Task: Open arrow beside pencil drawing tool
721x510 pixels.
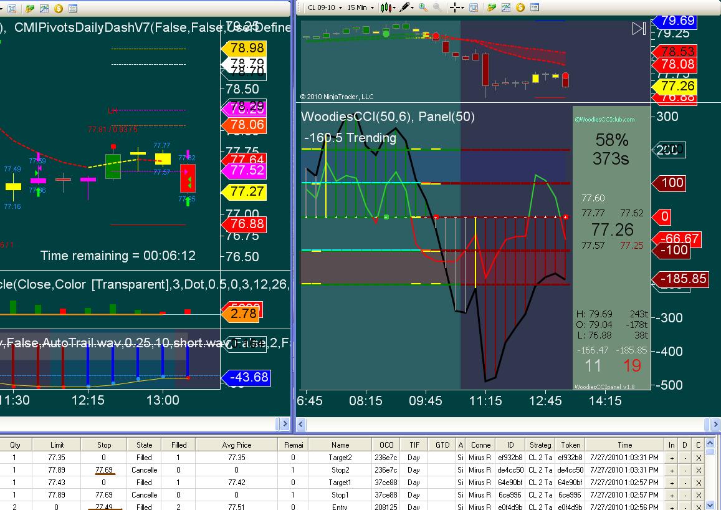Action: 413,8
